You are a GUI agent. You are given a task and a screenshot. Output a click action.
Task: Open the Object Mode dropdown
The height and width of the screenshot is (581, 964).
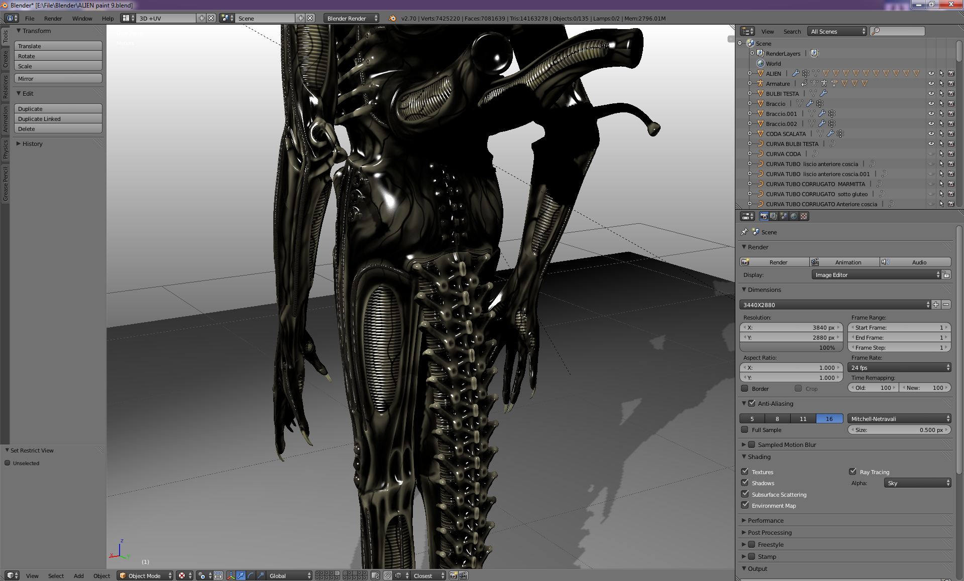145,575
